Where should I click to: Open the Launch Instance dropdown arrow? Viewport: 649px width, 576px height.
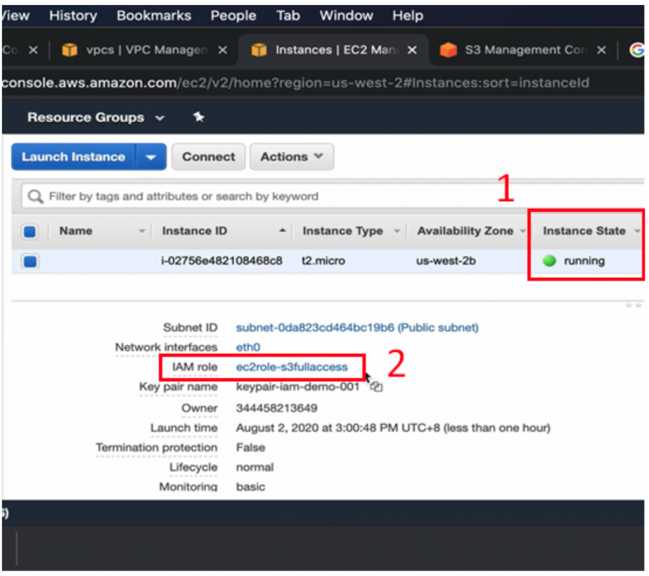(x=151, y=157)
